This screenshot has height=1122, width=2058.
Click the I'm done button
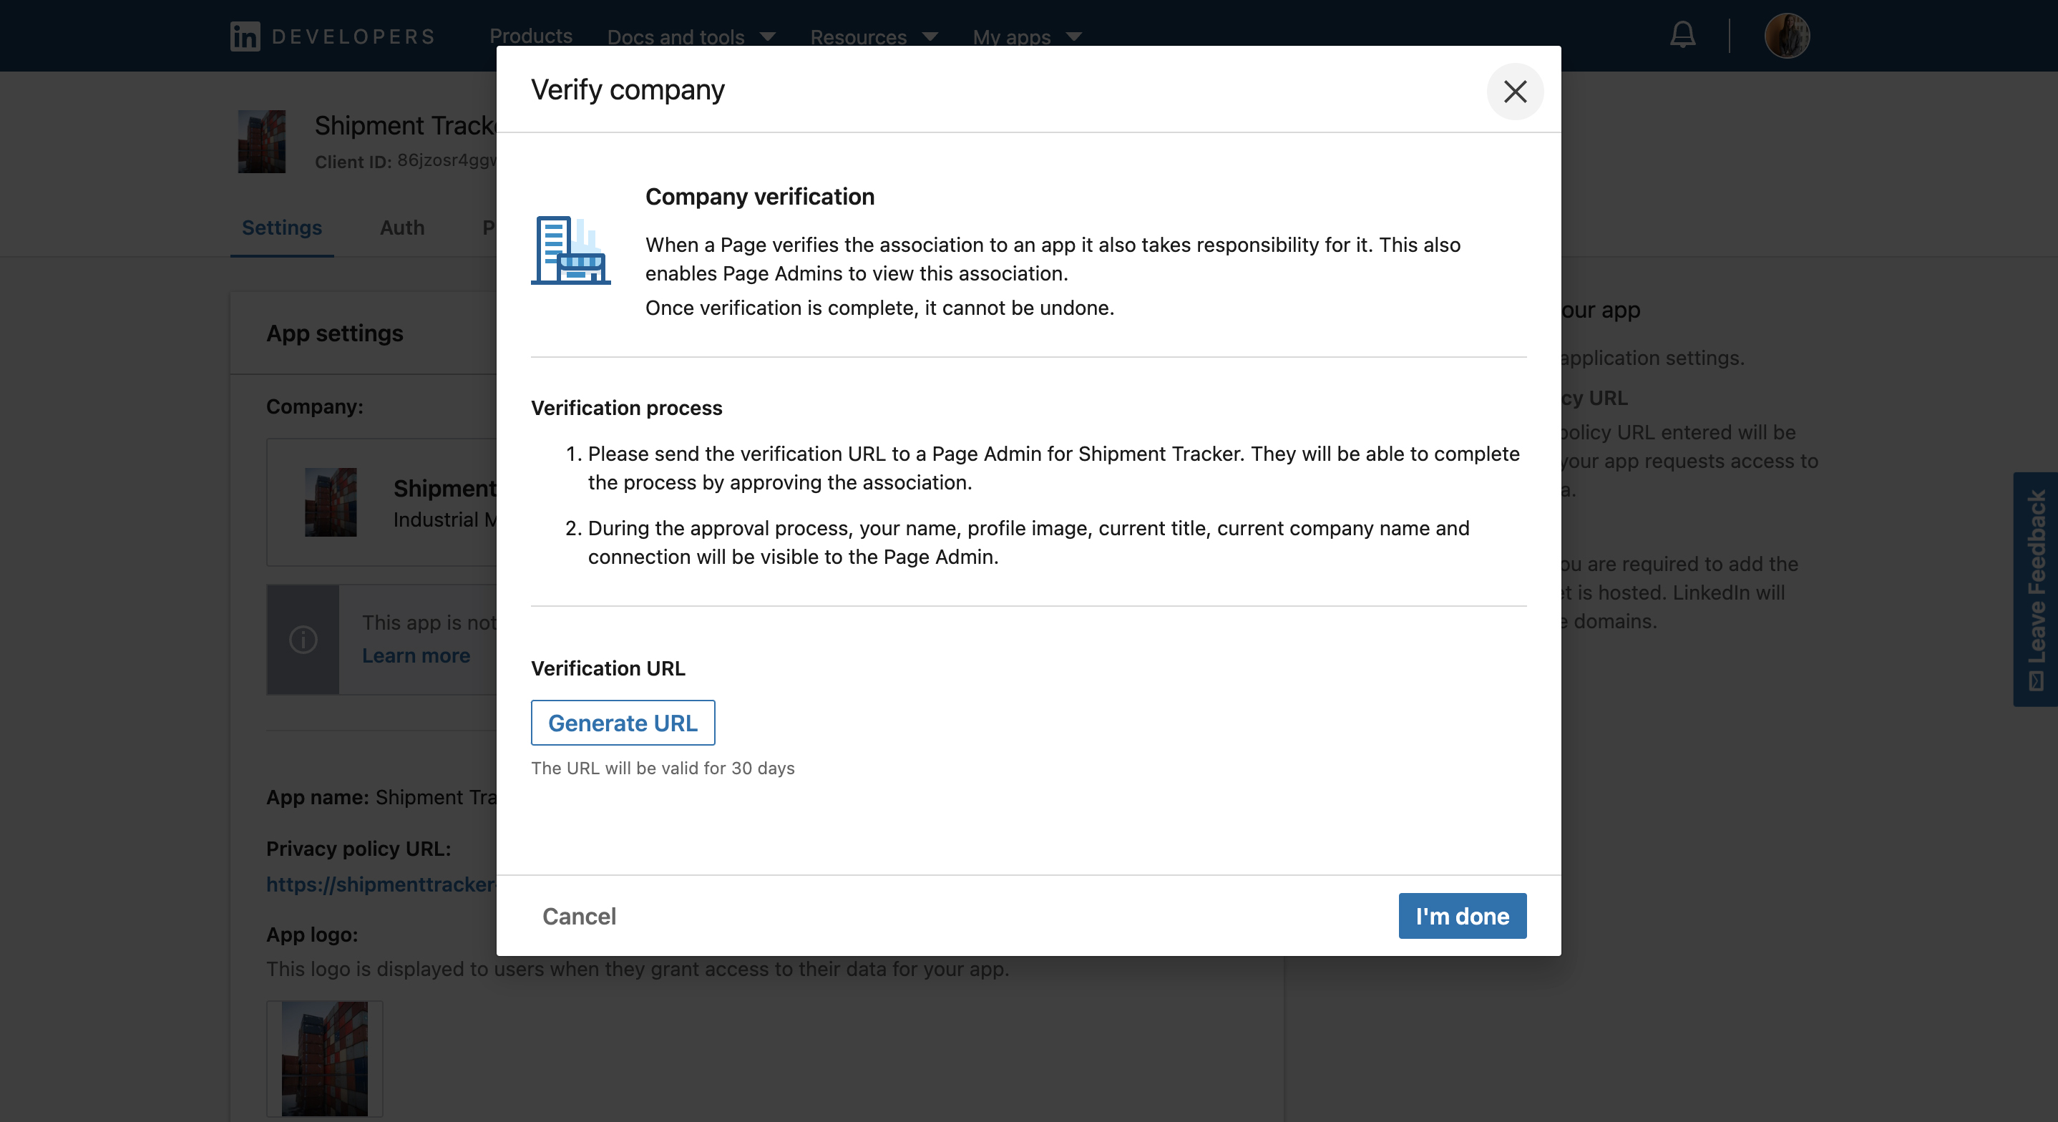point(1462,916)
